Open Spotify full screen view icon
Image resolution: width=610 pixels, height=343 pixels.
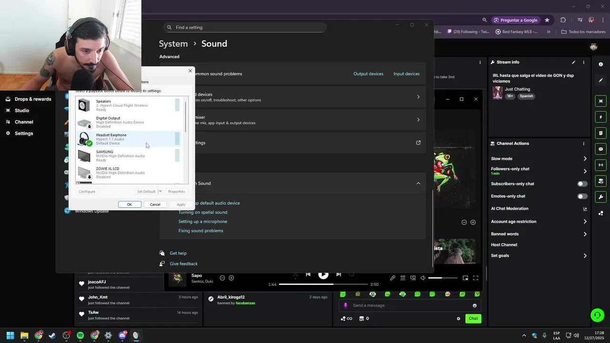tap(475, 278)
